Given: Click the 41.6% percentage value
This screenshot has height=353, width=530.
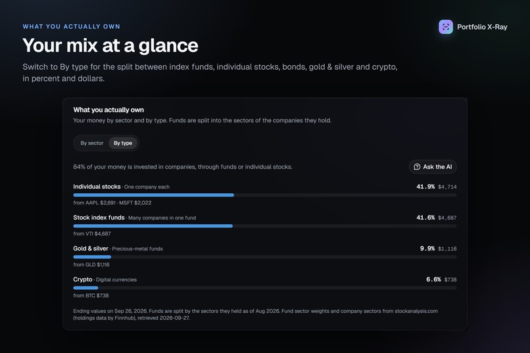Looking at the screenshot, I should 425,218.
